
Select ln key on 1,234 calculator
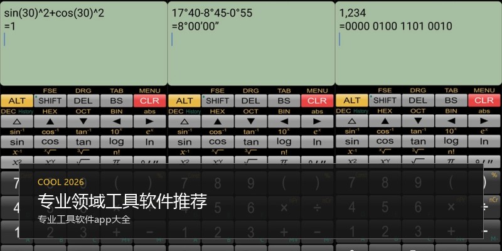(484, 141)
